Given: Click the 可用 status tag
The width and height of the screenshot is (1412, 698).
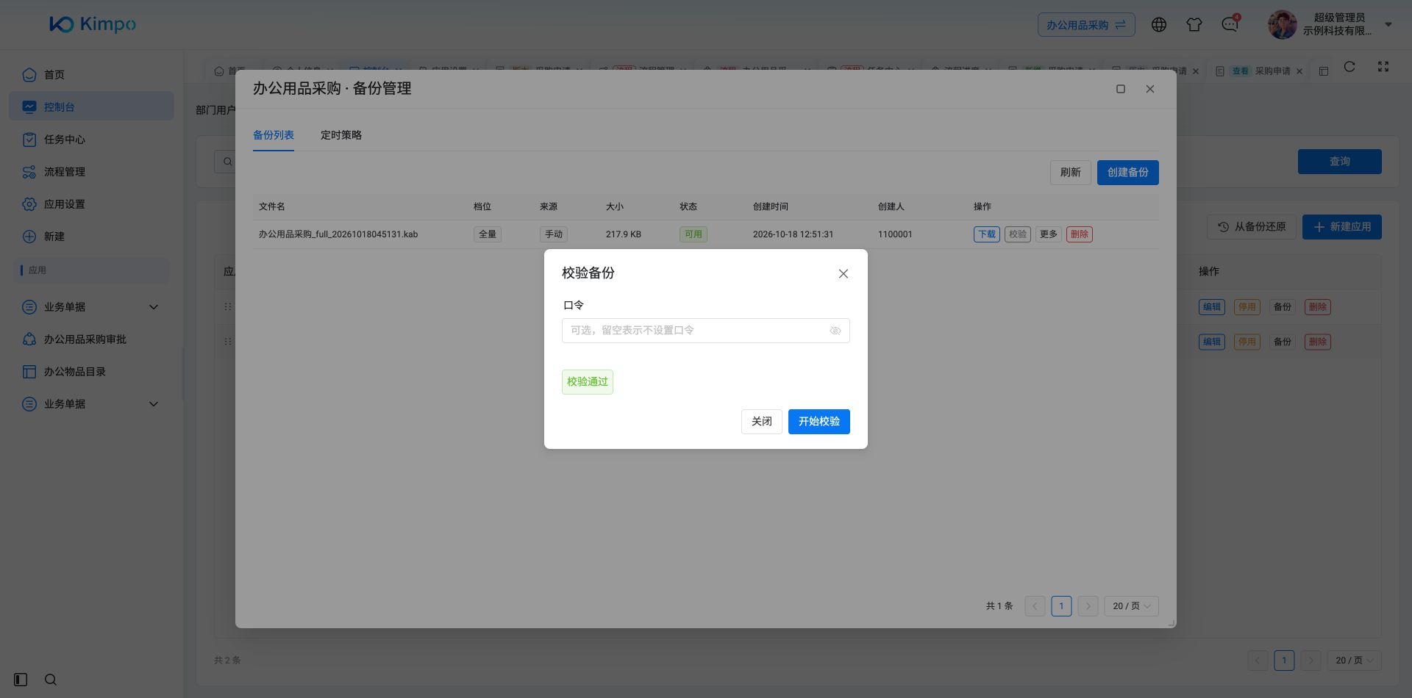Looking at the screenshot, I should point(693,234).
